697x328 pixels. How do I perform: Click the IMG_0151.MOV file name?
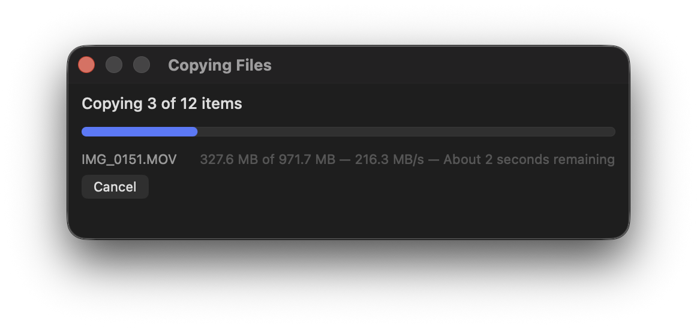point(129,160)
